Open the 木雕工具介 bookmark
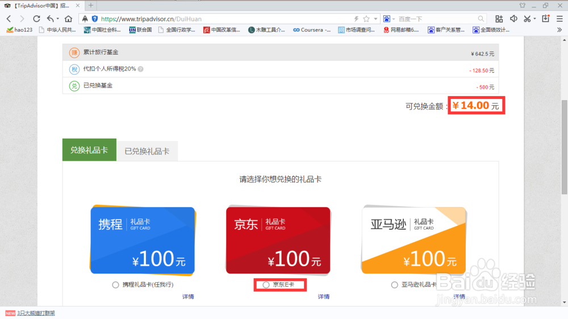 (266, 30)
